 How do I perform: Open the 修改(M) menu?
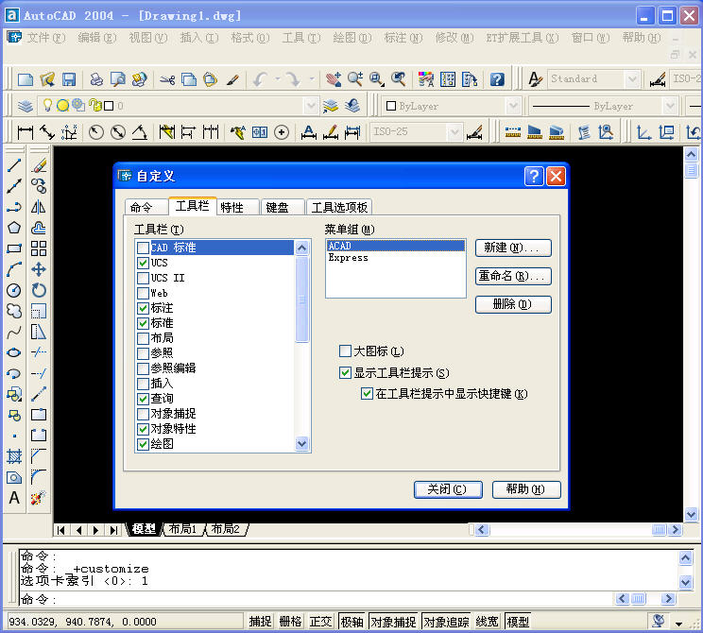pyautogui.click(x=454, y=38)
